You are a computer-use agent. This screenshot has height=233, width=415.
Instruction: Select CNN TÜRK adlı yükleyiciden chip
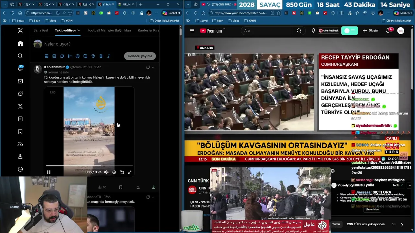(x=366, y=224)
